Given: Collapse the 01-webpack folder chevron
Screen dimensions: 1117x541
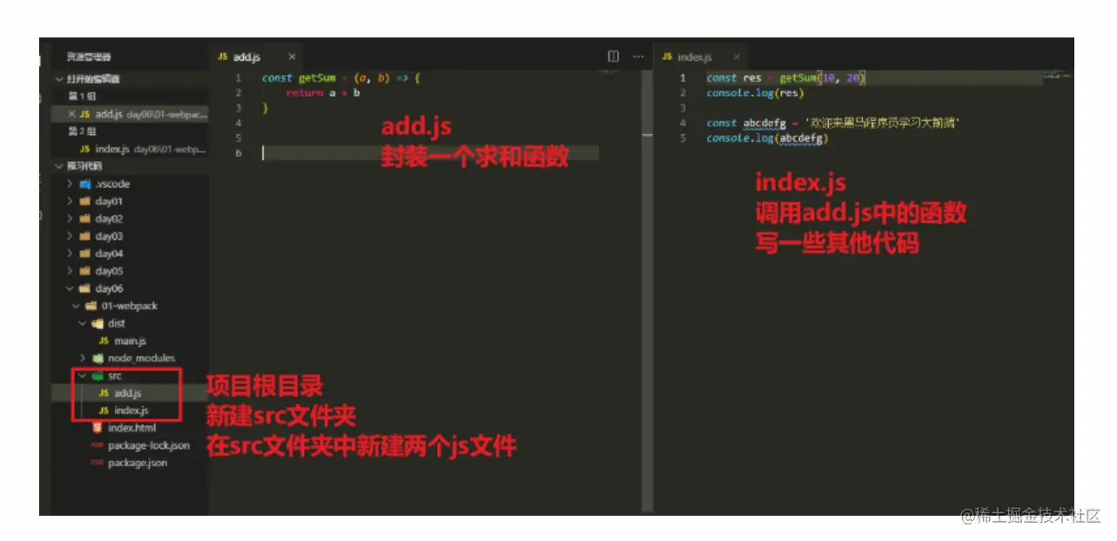Looking at the screenshot, I should pyautogui.click(x=76, y=306).
